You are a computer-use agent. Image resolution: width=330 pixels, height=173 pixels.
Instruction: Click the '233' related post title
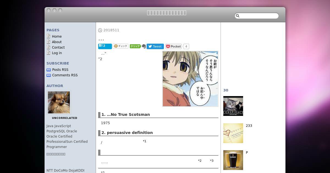[x=249, y=125]
